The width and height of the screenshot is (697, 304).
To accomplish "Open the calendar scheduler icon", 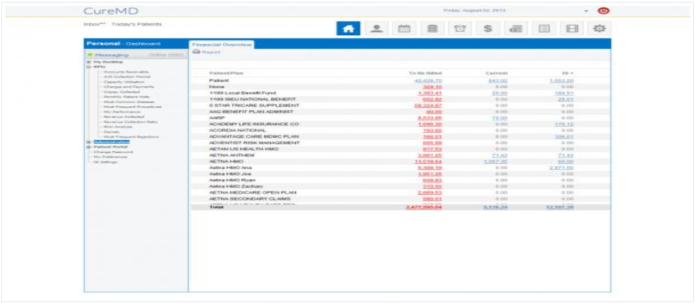I will (404, 28).
